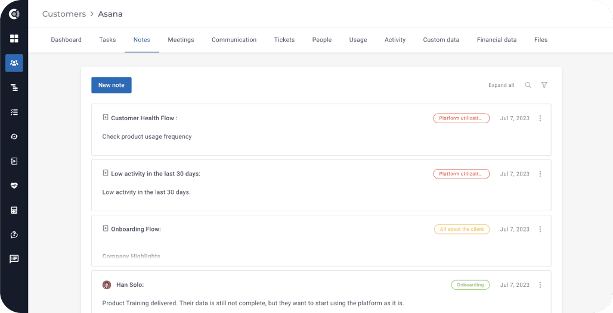The width and height of the screenshot is (613, 313).
Task: Click Jul 7, 2023 date on Onboarding Flow note
Action: click(x=515, y=229)
